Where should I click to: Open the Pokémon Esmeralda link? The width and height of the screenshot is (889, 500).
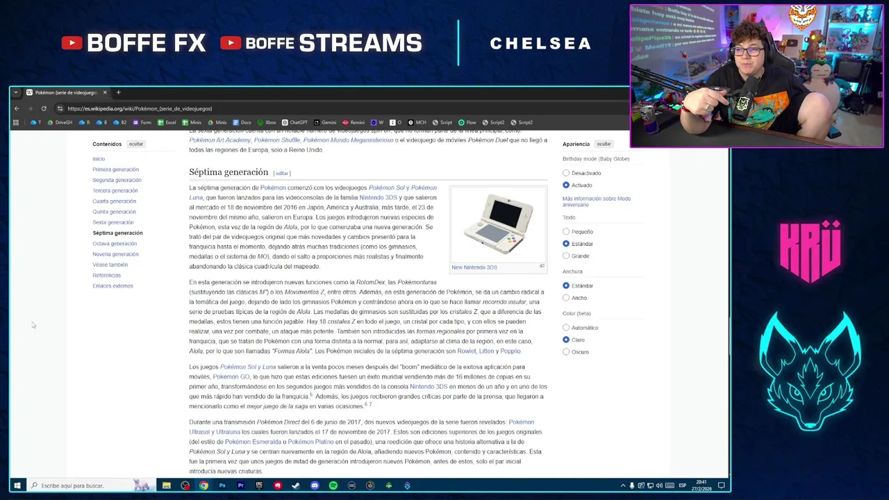pos(253,442)
